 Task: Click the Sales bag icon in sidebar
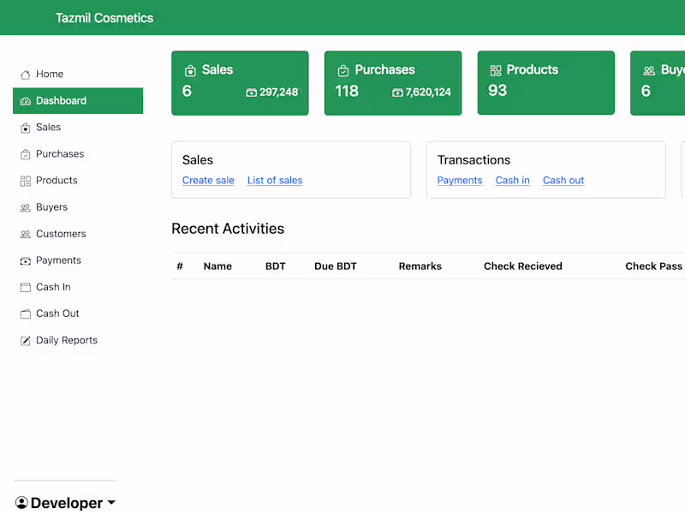click(x=26, y=128)
